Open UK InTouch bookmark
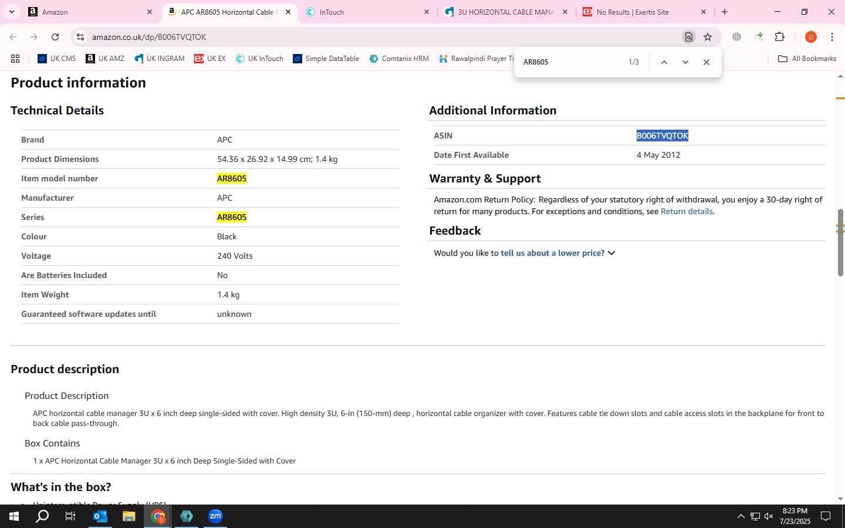 pos(259,59)
